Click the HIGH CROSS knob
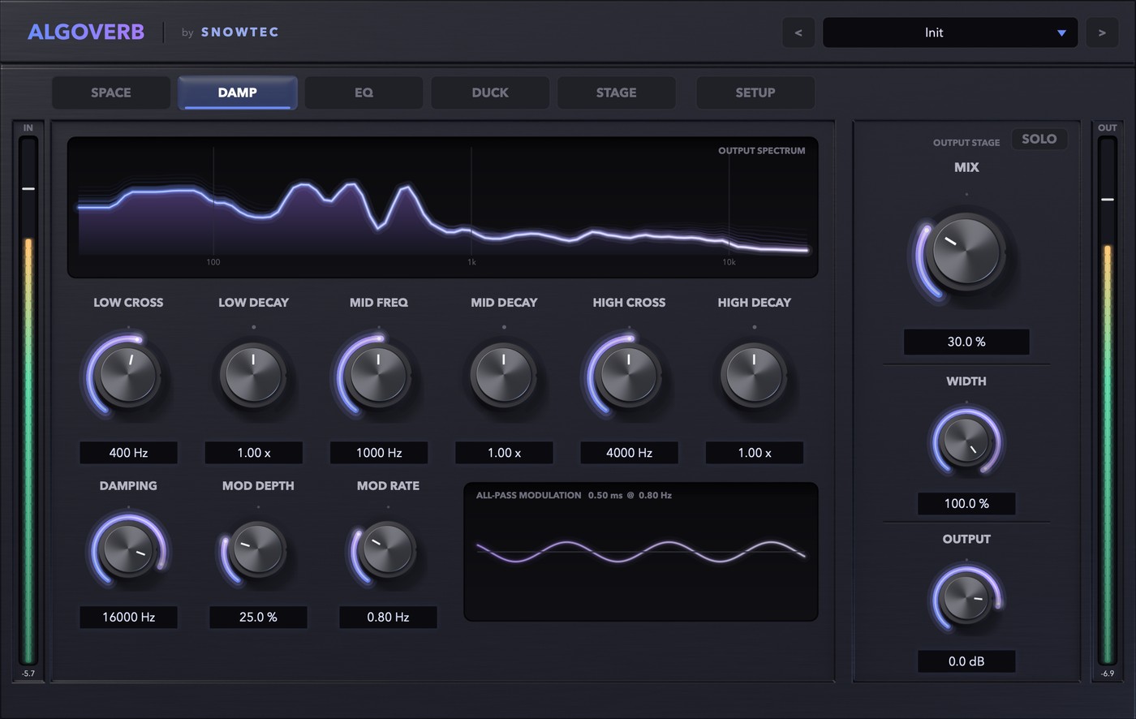The width and height of the screenshot is (1136, 719). (629, 375)
